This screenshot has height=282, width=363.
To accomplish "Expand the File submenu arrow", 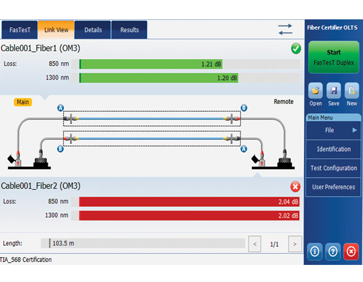I will (354, 130).
